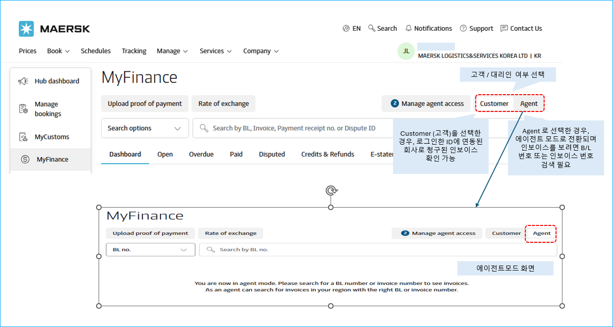The width and height of the screenshot is (613, 327).
Task: Click the '에이전트모드 화면' label
Action: 504,268
